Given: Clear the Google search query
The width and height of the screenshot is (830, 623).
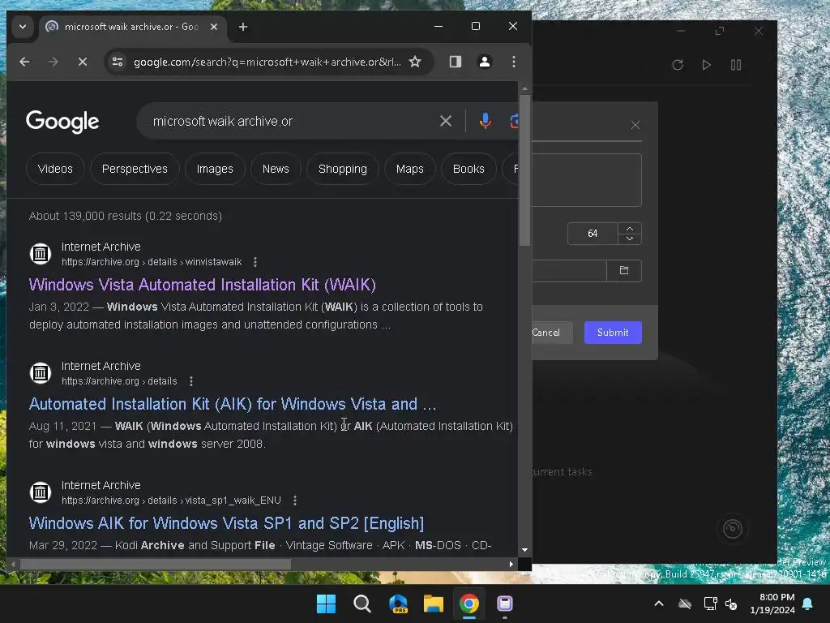Looking at the screenshot, I should click(446, 122).
